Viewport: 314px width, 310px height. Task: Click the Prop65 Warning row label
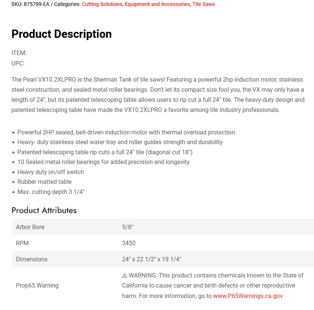coord(37,285)
